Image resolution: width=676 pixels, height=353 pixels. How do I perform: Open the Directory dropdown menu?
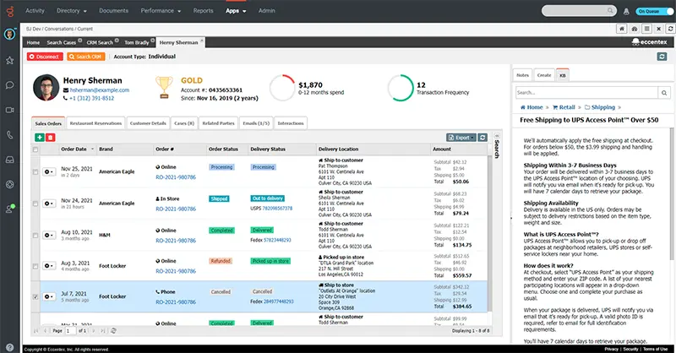(x=72, y=11)
